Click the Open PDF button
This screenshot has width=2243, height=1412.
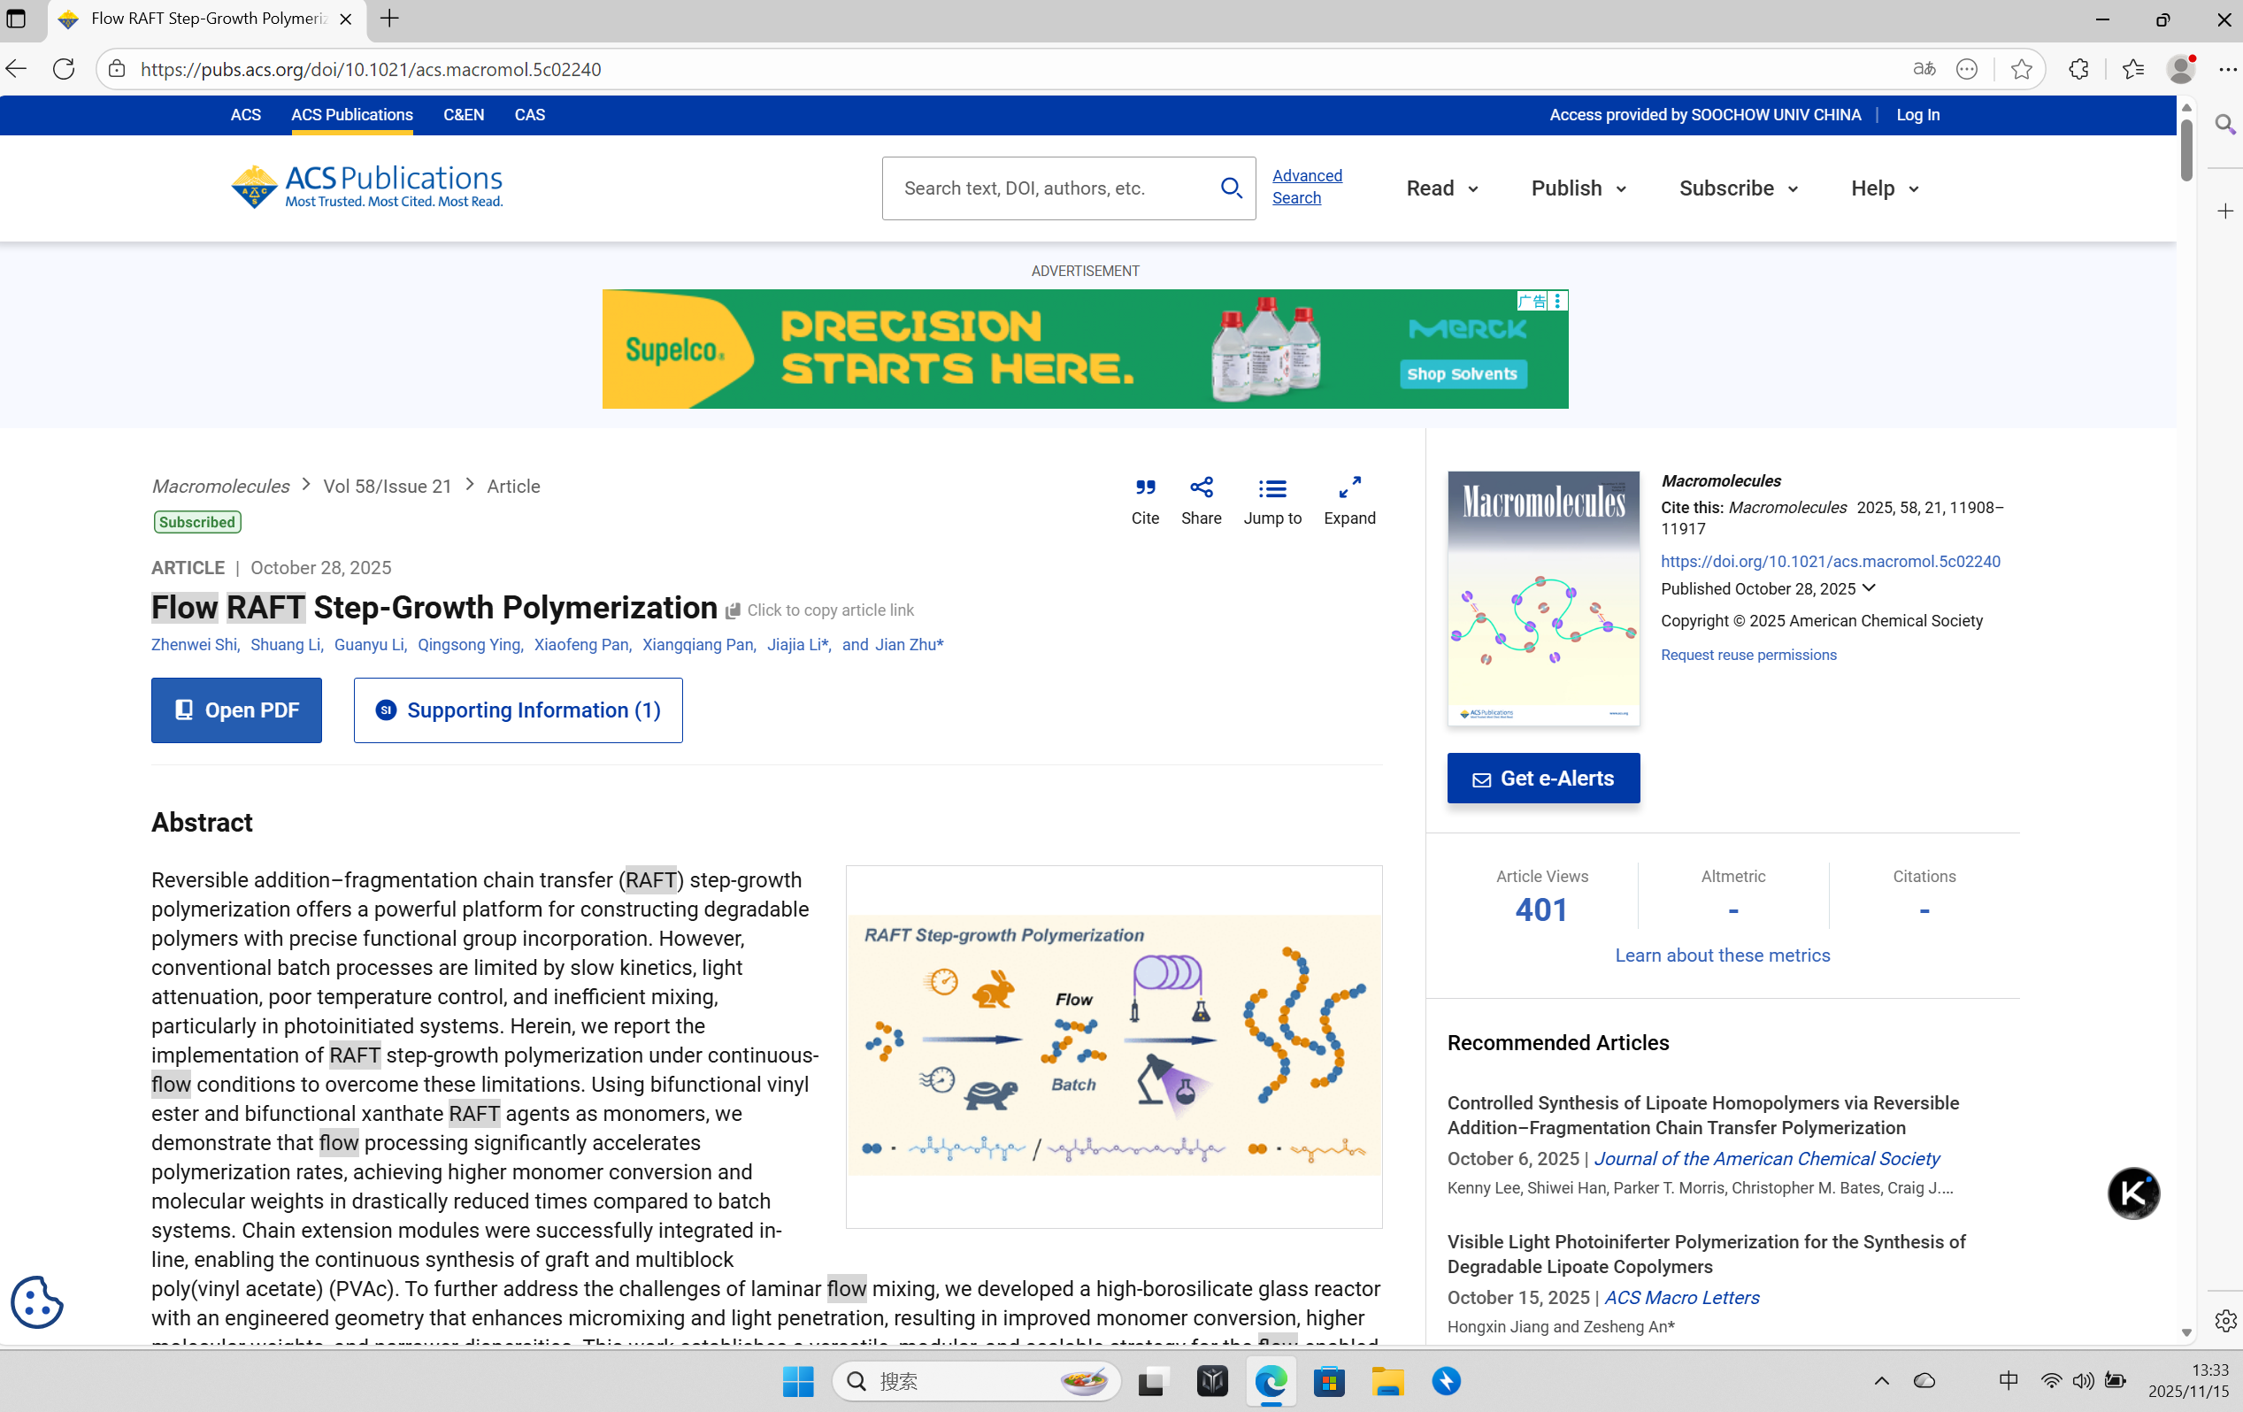click(236, 710)
